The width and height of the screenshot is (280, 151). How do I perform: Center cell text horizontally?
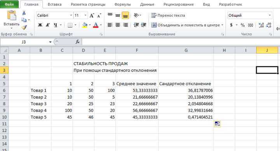118,25
